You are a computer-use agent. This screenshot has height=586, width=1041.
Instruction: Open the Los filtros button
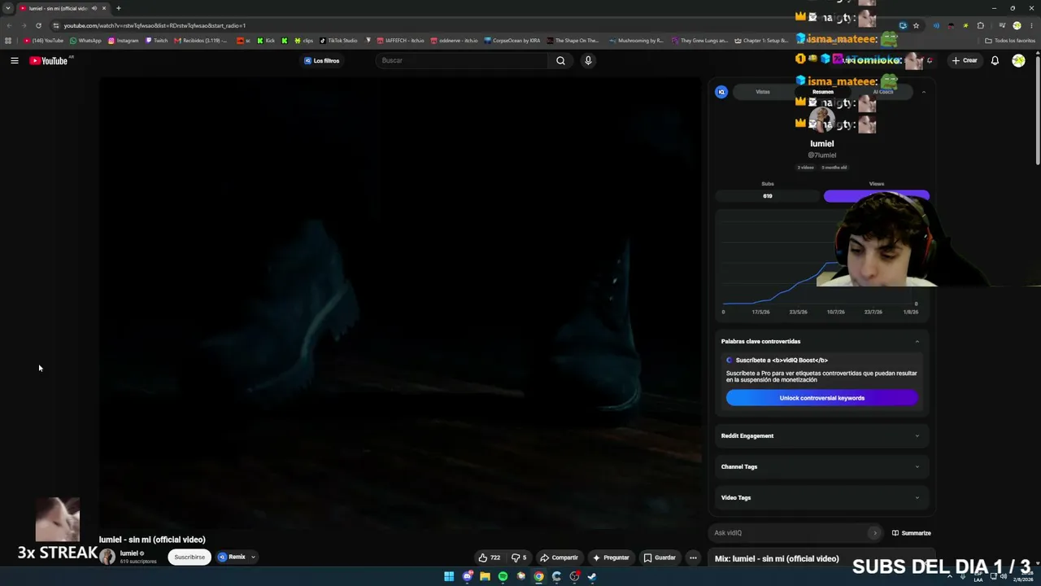coord(322,61)
